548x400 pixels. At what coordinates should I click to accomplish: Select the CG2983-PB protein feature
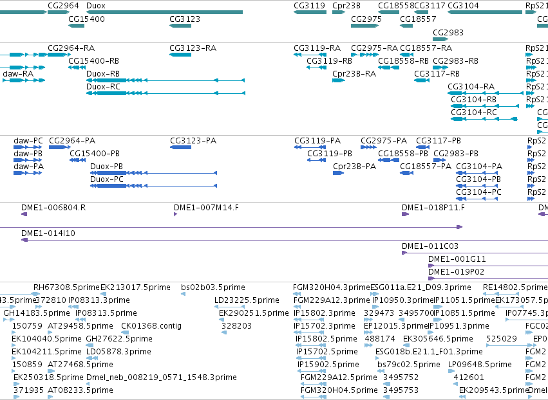(x=440, y=160)
